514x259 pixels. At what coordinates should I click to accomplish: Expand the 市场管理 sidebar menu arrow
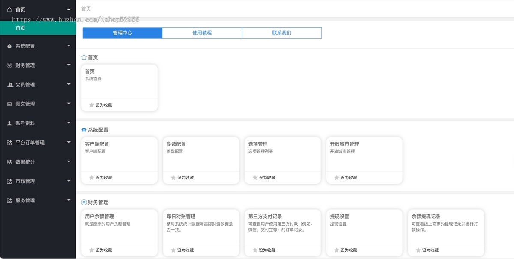[69, 181]
